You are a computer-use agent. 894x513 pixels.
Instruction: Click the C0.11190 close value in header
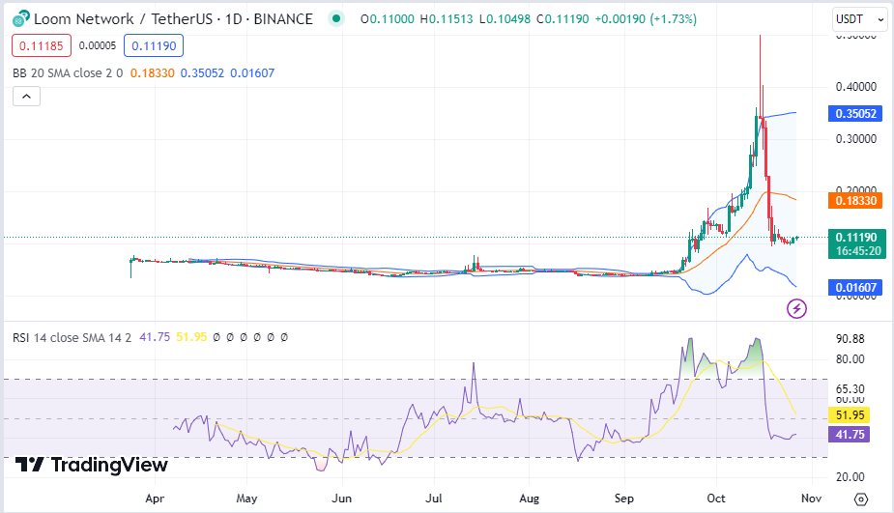point(562,18)
